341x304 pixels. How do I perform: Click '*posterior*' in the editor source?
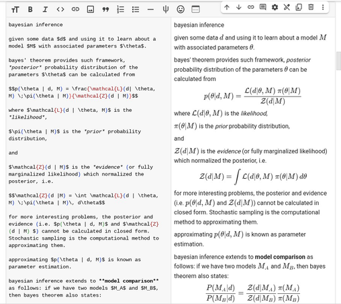point(25,68)
